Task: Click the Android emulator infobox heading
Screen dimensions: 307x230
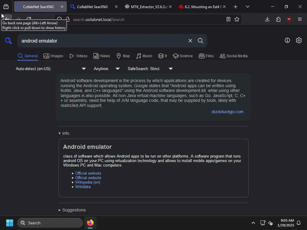Action: click(x=87, y=147)
